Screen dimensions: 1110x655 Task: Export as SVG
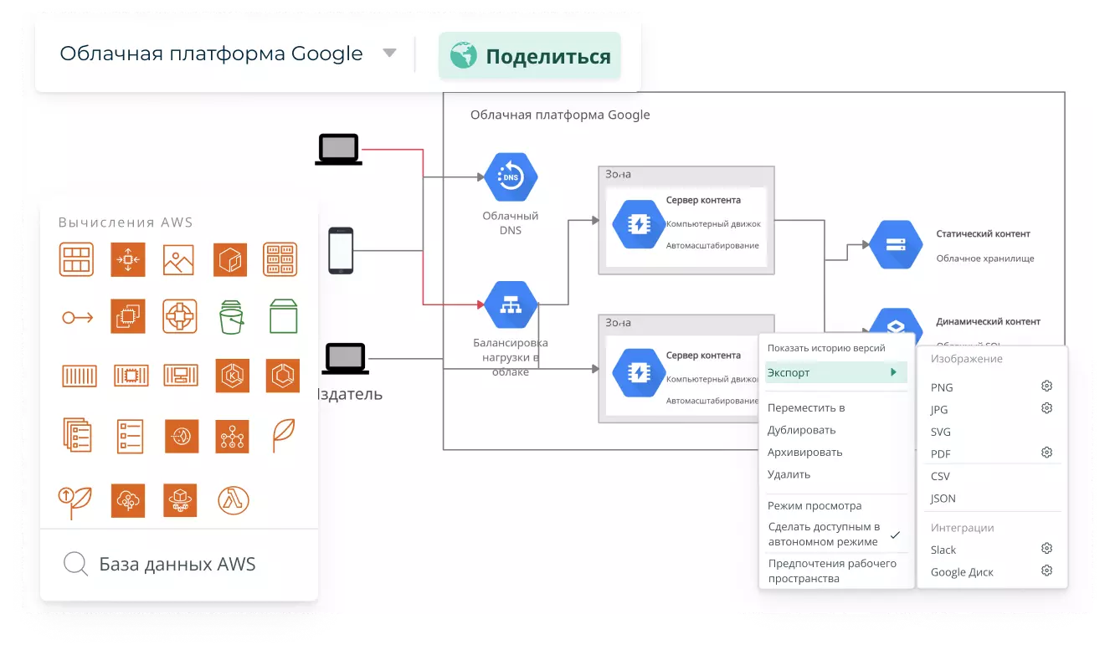(941, 432)
